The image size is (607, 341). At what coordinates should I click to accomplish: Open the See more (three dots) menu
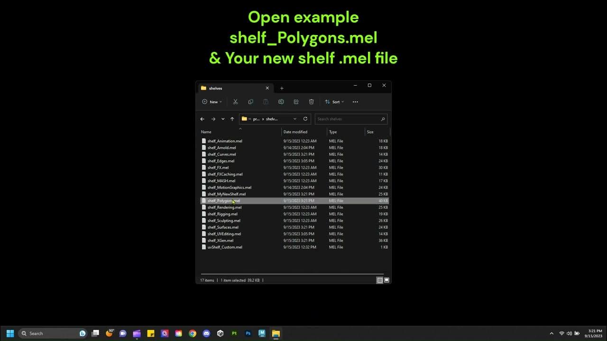click(x=355, y=102)
